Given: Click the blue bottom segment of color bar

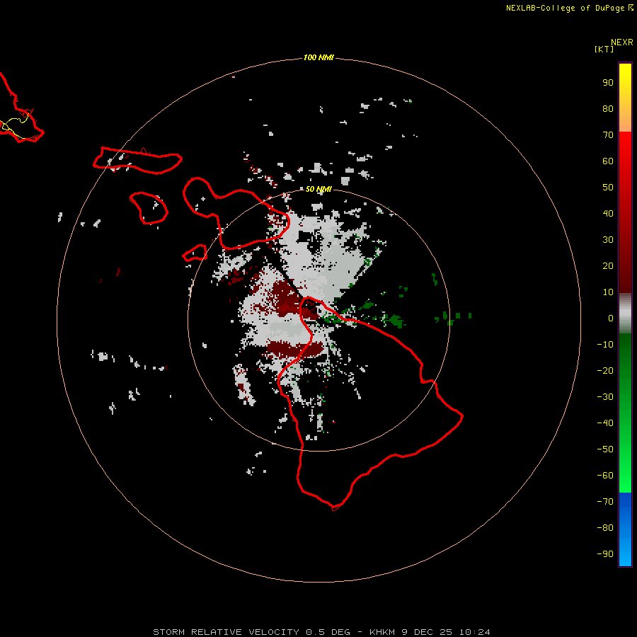Looking at the screenshot, I should [625, 529].
